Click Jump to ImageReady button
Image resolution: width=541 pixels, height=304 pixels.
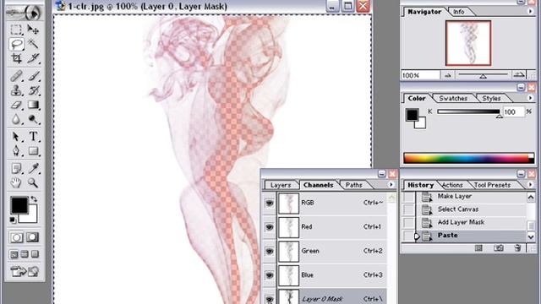25,272
